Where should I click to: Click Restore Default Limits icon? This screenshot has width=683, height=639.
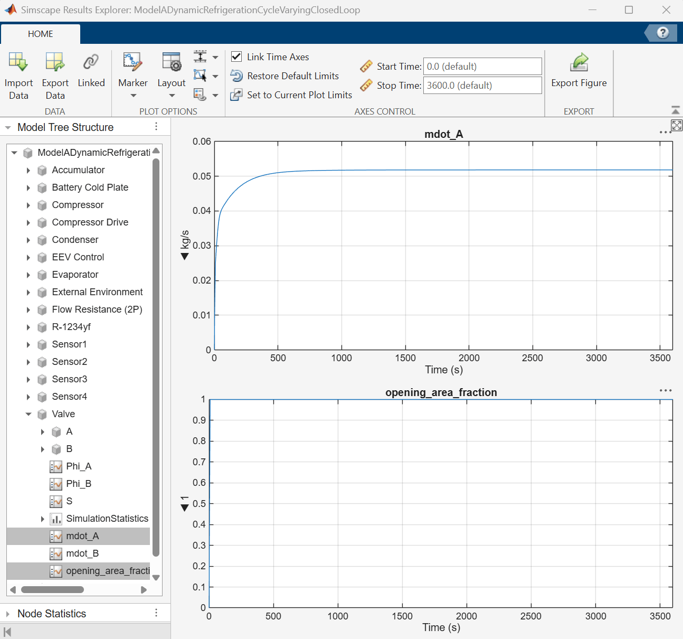pyautogui.click(x=236, y=76)
